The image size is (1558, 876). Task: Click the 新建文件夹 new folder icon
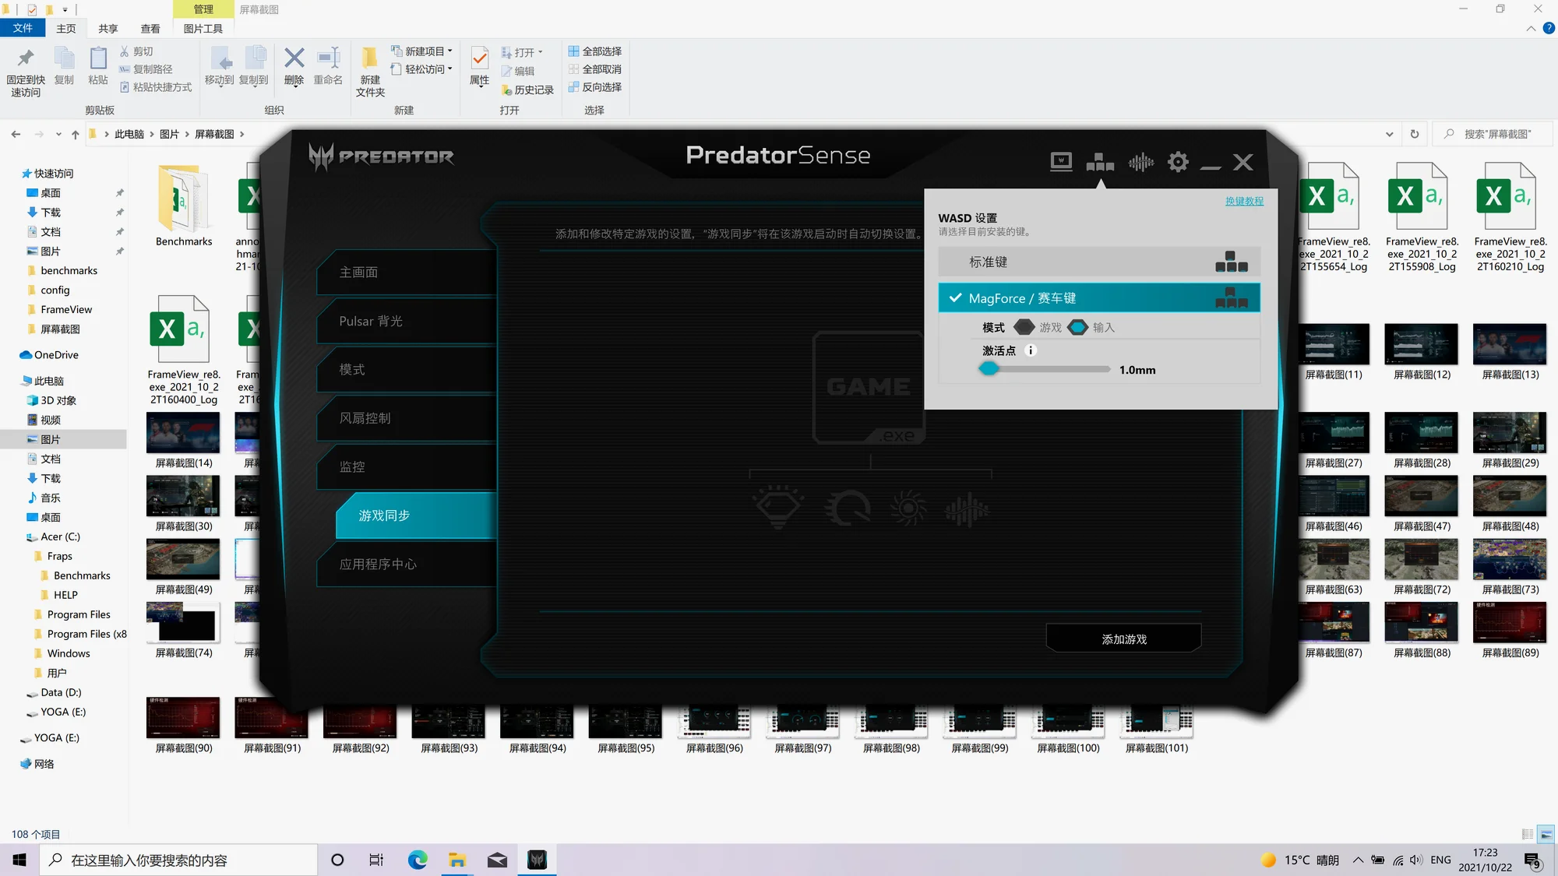pos(370,58)
